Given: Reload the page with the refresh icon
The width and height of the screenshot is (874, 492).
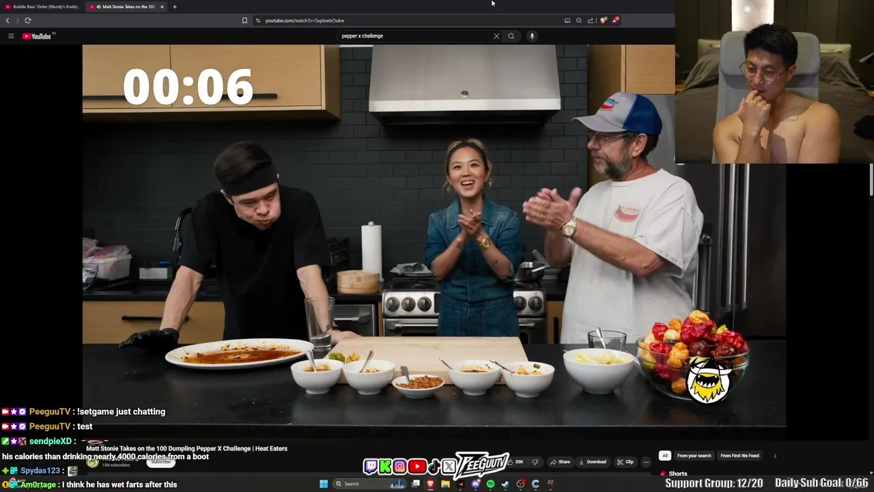Looking at the screenshot, I should [28, 20].
